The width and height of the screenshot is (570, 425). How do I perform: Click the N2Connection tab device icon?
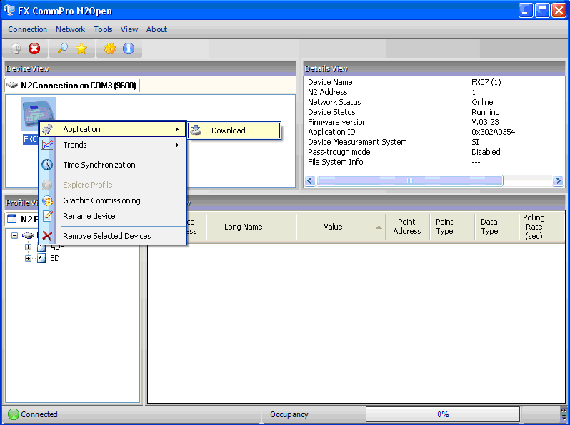click(12, 85)
